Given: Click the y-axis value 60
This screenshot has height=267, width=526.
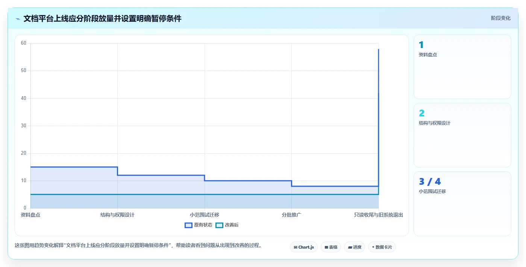Looking at the screenshot, I should click(23, 43).
